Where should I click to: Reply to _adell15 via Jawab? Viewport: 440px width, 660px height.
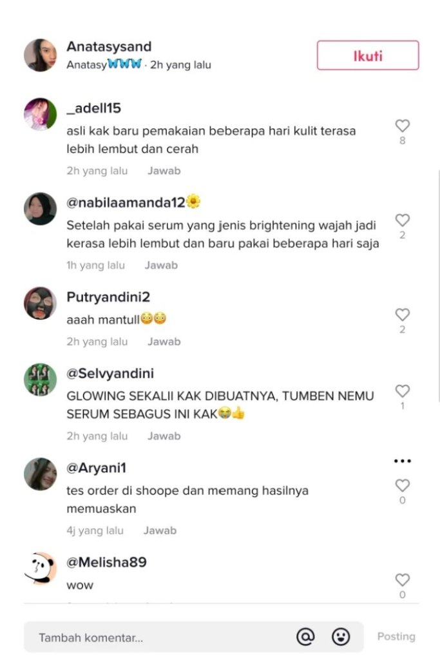coord(164,171)
